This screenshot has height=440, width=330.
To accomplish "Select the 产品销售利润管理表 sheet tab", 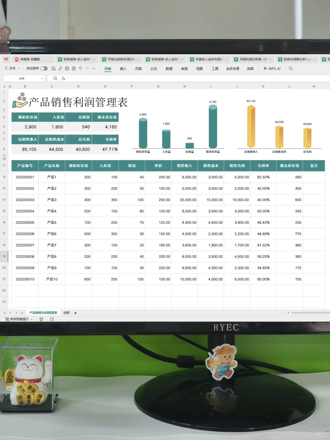I will coord(43,313).
